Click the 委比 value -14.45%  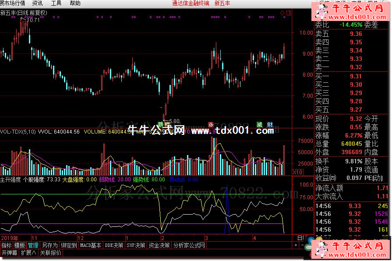(351, 25)
